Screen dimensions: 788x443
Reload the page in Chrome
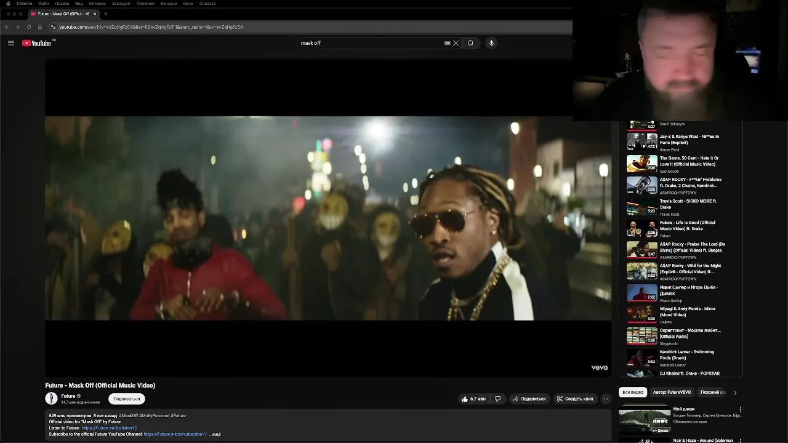click(28, 27)
